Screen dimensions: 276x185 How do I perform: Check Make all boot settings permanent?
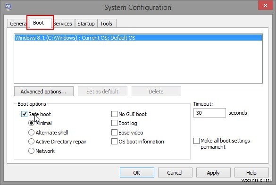196,141
